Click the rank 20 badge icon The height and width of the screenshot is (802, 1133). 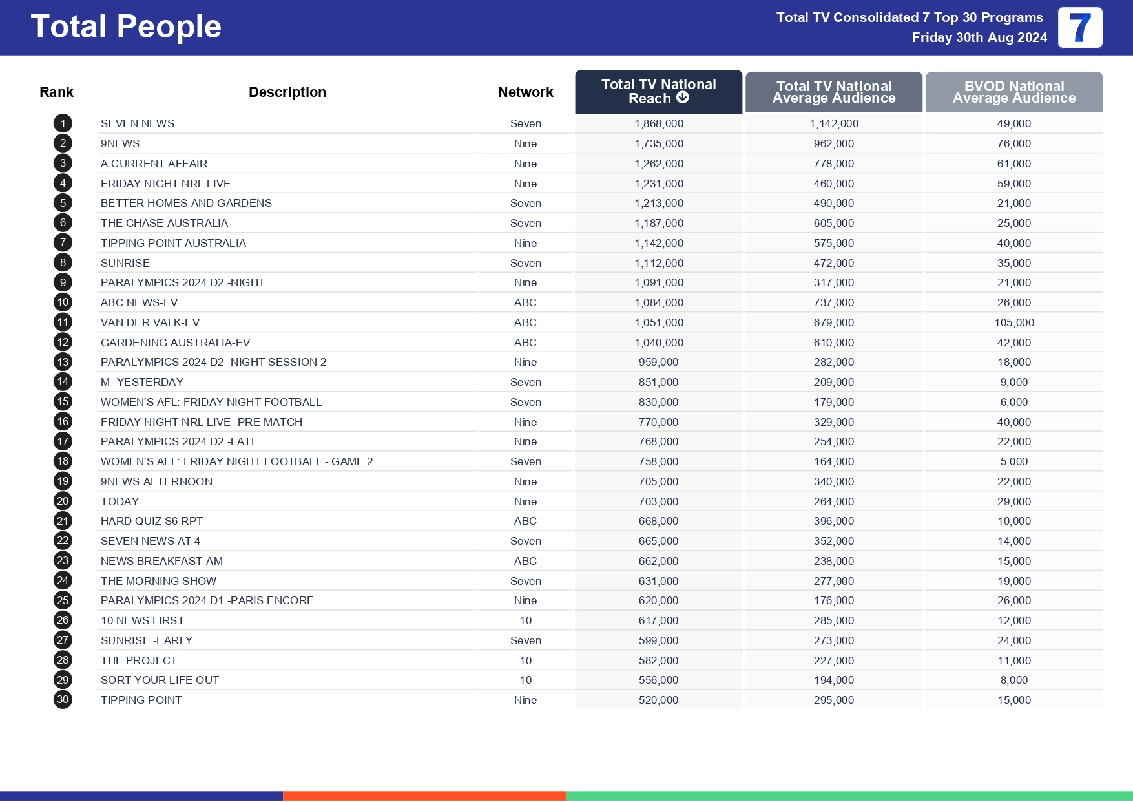[62, 501]
